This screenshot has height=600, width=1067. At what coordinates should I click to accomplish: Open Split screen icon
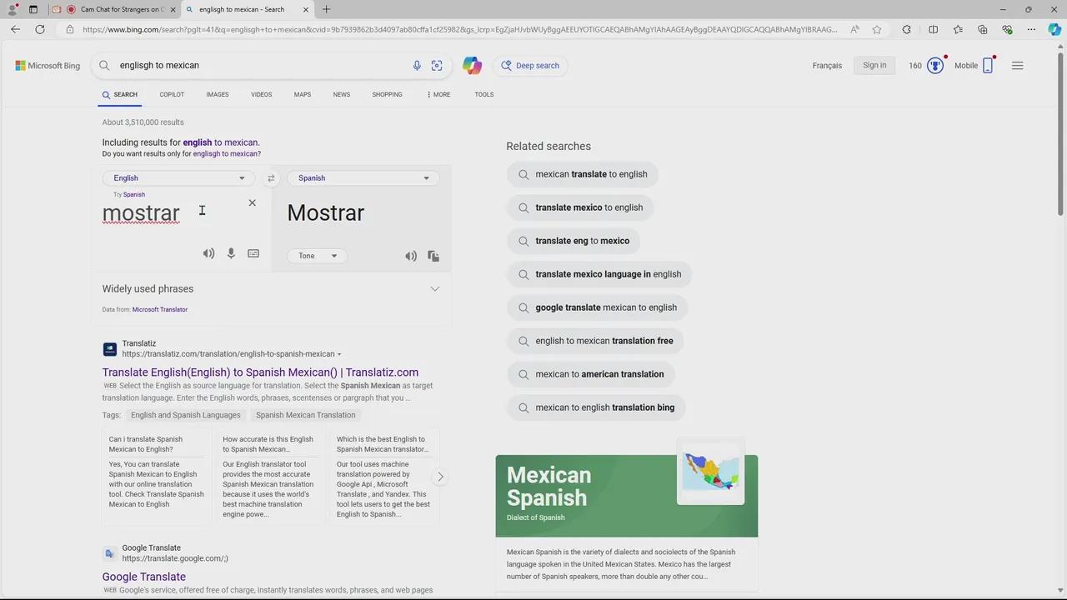933,29
